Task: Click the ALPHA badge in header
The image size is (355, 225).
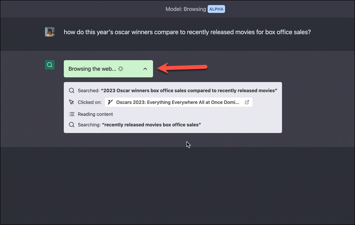Action: point(216,9)
